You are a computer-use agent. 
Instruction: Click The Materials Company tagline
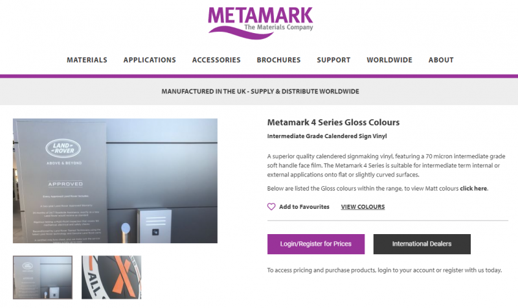click(x=278, y=27)
